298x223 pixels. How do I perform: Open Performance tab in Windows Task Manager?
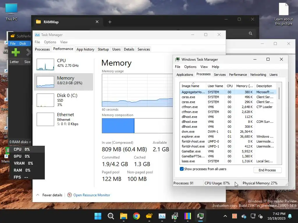(238, 75)
